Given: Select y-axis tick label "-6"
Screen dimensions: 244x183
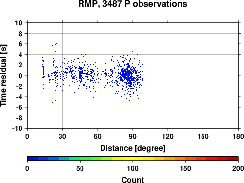Looking at the screenshot, I should point(19,107).
